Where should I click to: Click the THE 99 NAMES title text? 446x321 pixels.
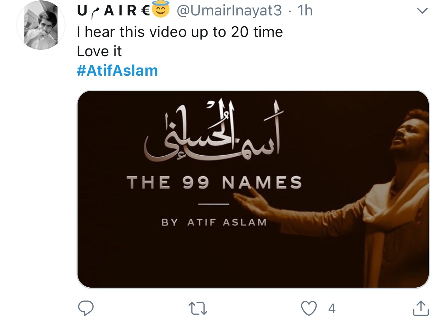pos(214,183)
